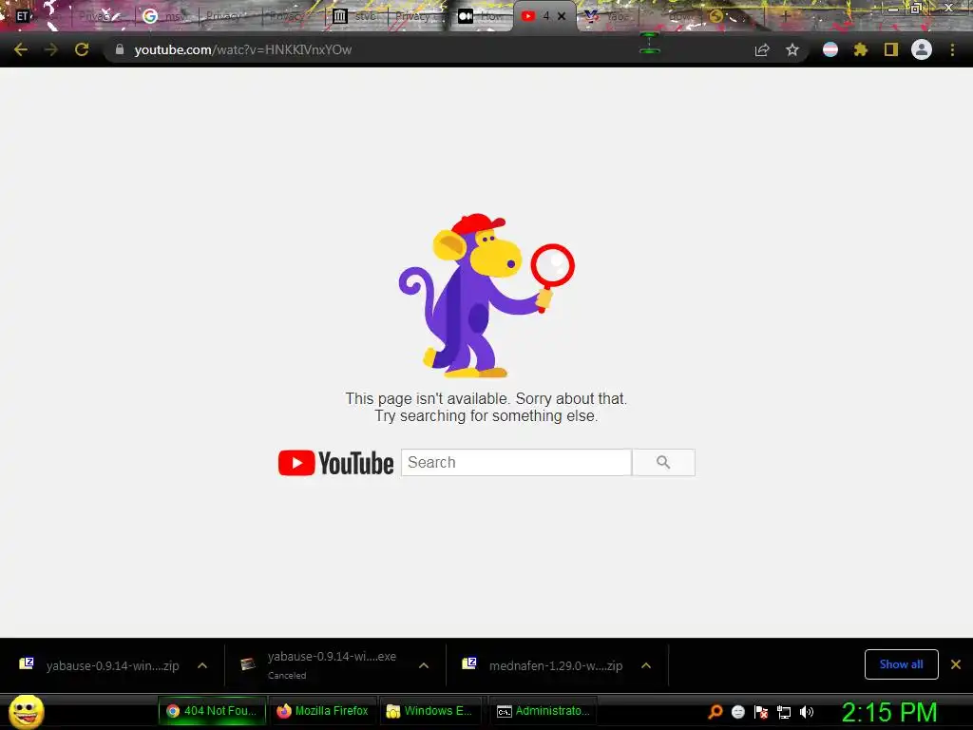Viewport: 973px width, 730px height.
Task: Open the striped flag extension icon
Action: pyautogui.click(x=830, y=49)
